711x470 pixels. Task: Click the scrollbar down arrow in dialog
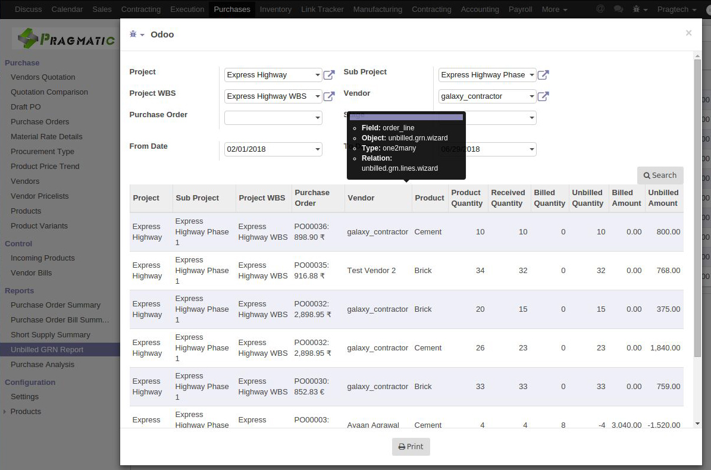(697, 424)
